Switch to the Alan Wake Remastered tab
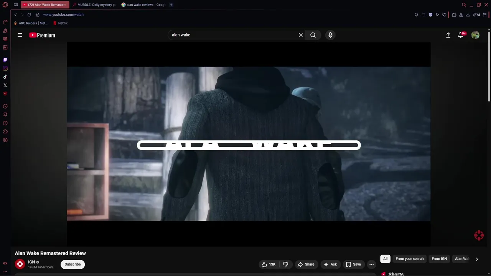 point(44,5)
